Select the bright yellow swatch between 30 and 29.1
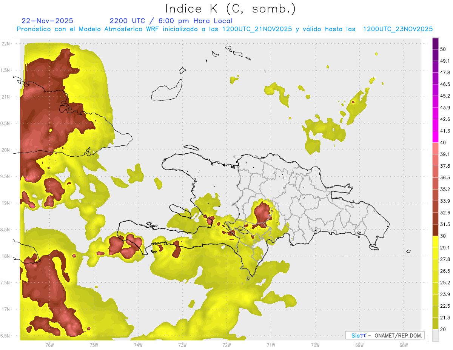 click(435, 242)
